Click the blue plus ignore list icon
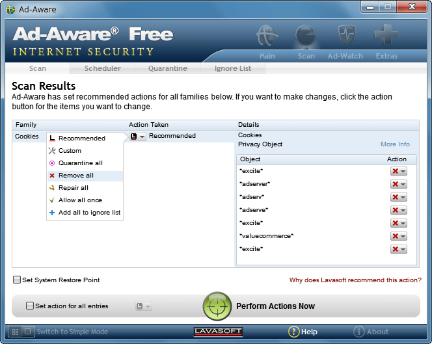432x344 pixels. (x=52, y=213)
